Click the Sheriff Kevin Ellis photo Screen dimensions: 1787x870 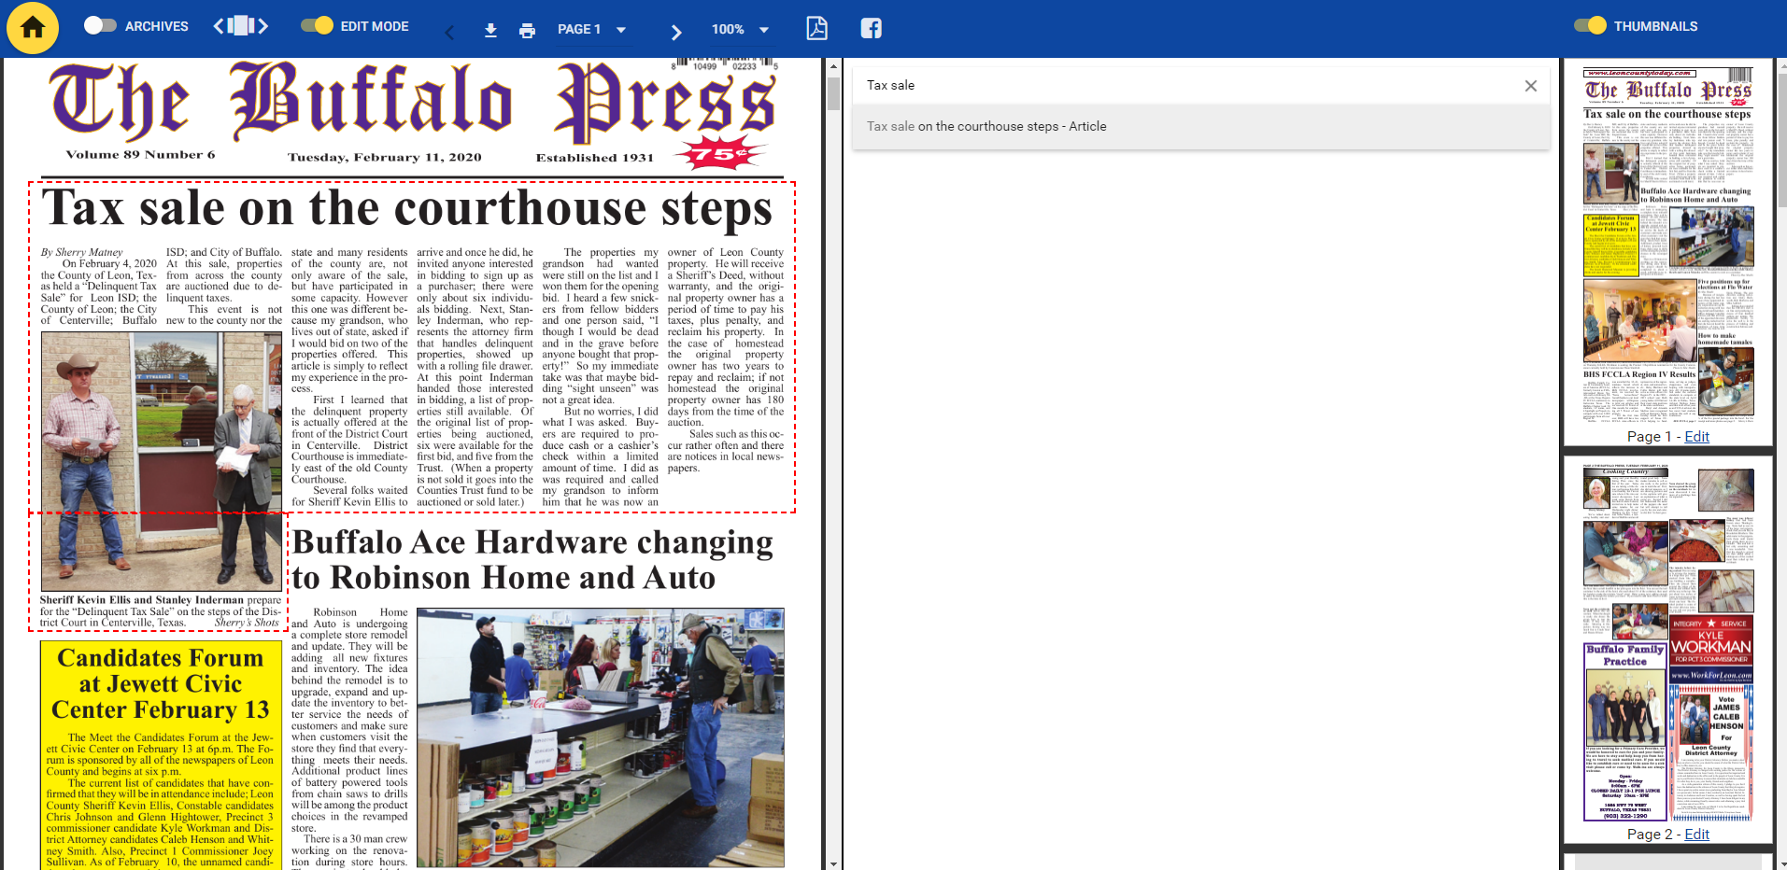[162, 461]
